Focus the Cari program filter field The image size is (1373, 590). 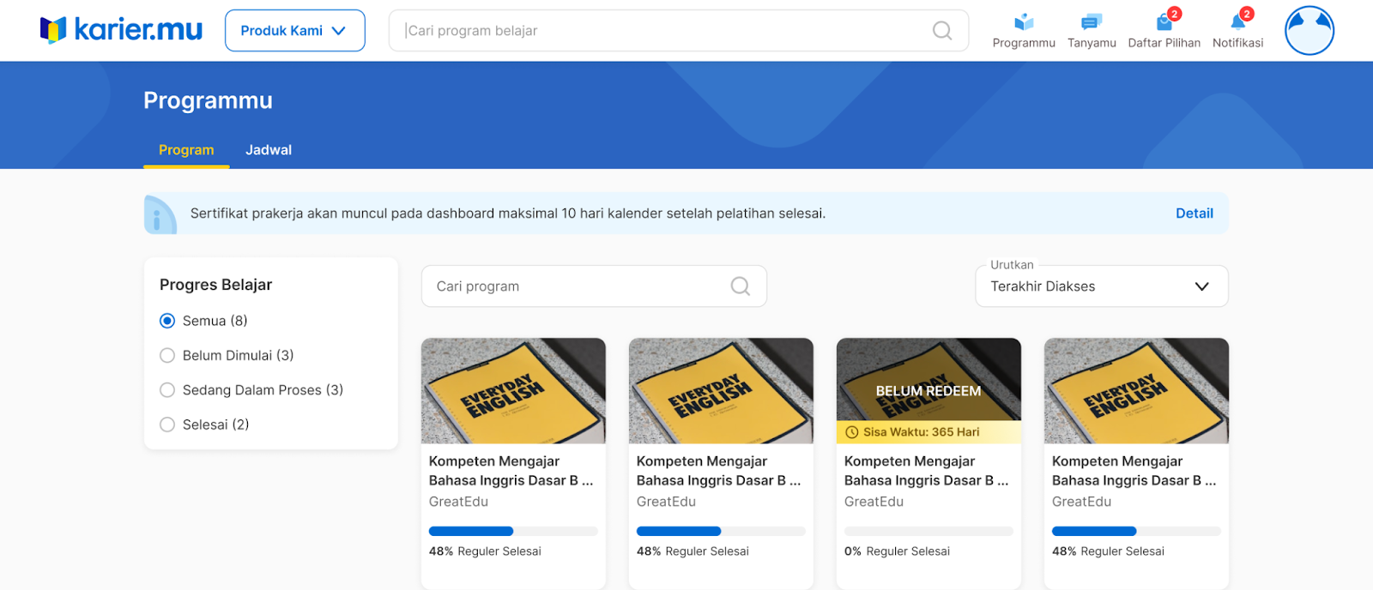pos(594,286)
